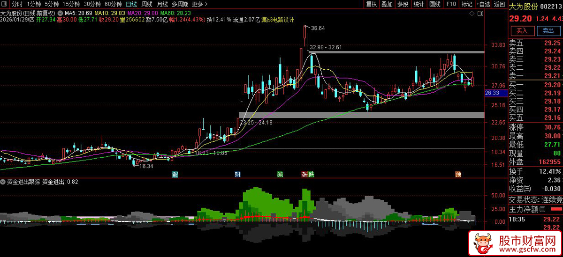This screenshot has height=257, width=563.
Task: Click the 主力净额 list icon
Action: tap(542, 209)
